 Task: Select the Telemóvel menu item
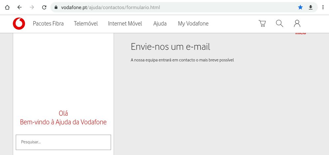(x=86, y=24)
